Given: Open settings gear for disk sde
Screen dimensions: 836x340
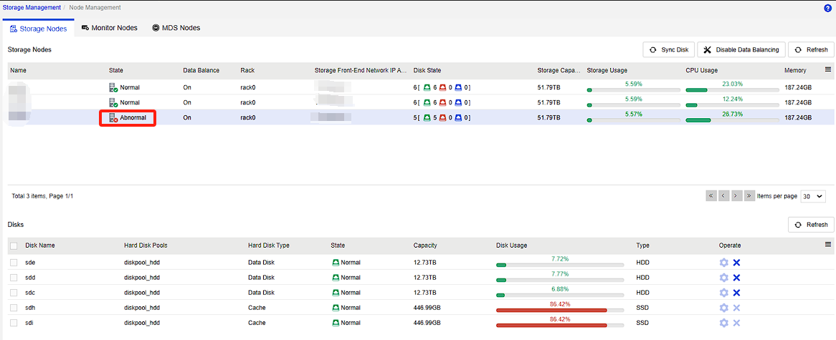Looking at the screenshot, I should [723, 263].
